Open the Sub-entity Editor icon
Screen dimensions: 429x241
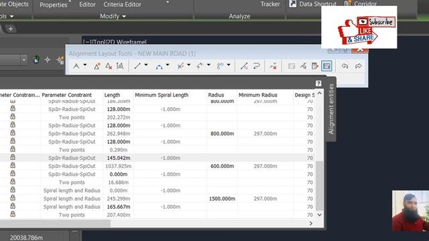coord(315,66)
